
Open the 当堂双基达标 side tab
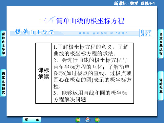pyautogui.click(x=161, y=44)
